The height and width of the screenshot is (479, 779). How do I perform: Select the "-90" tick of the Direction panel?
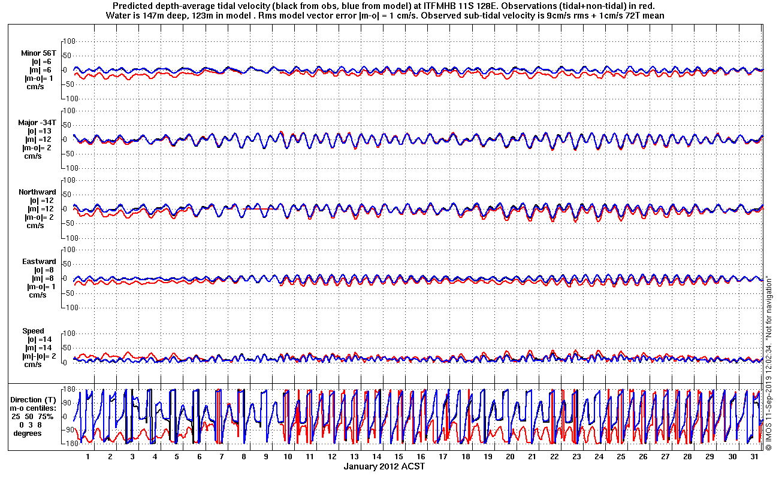68,430
